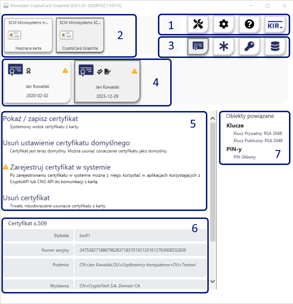Viewport: 293px width, 304px height.
Task: Switch to the certificates view icon
Action: pos(198,46)
